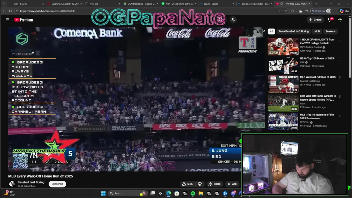The image size is (352, 198).
Task: Open 'MLB Weirdest Oddities of 2025' thumbnail
Action: [283, 84]
